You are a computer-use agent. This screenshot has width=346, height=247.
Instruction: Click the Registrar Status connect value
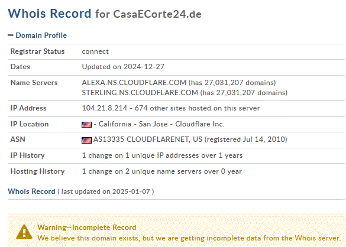click(95, 51)
